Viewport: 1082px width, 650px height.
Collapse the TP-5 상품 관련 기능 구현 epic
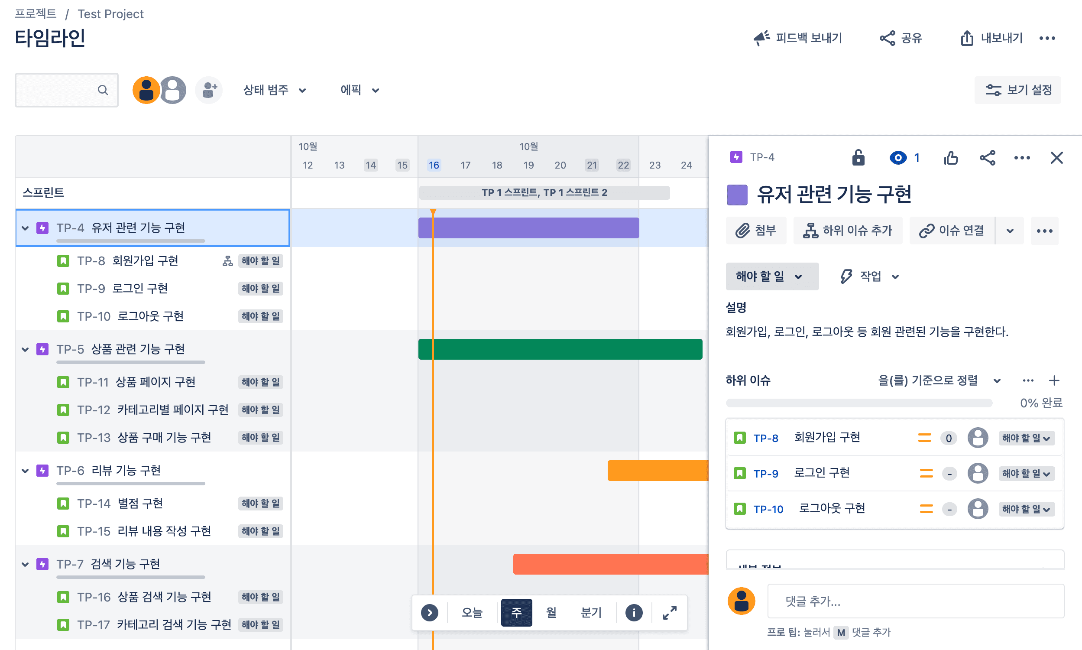[25, 349]
